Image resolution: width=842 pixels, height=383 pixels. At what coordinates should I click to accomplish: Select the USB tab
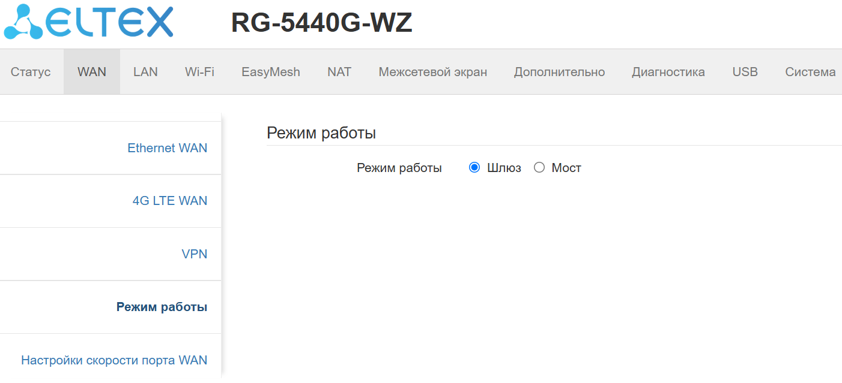(745, 72)
